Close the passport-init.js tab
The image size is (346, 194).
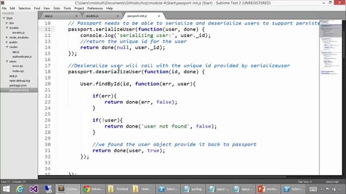159,16
